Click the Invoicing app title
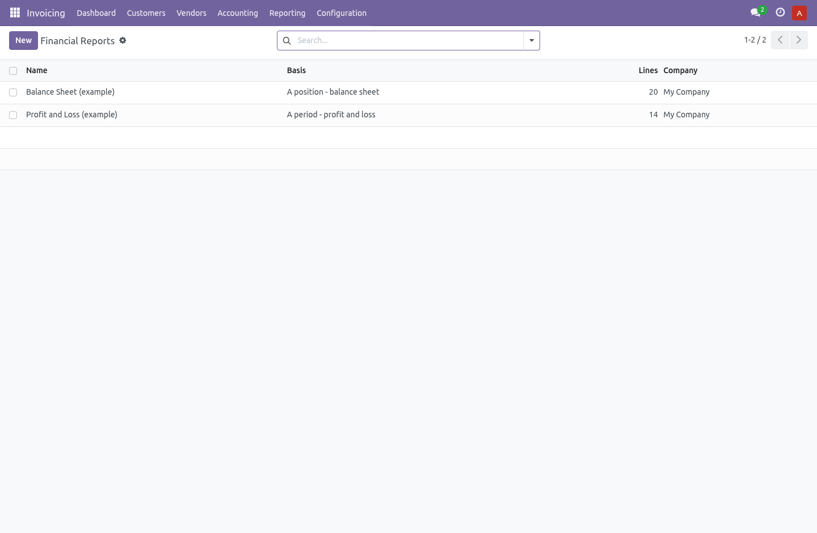 (46, 12)
